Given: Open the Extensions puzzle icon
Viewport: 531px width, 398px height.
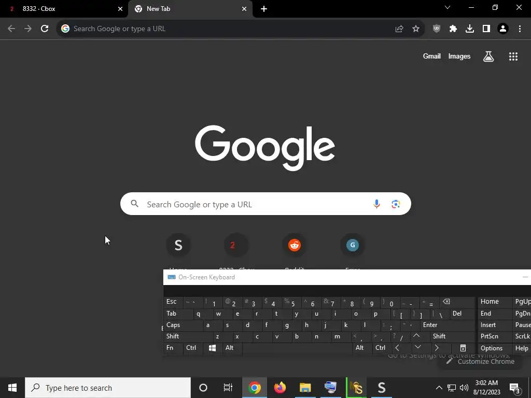Looking at the screenshot, I should pyautogui.click(x=453, y=29).
